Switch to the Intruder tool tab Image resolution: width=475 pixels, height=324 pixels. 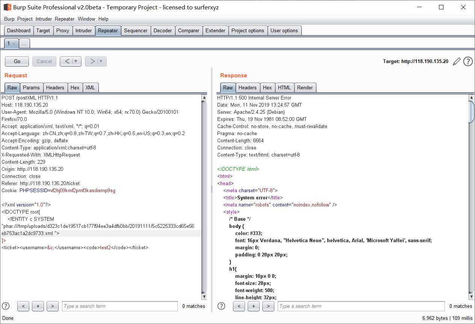pos(83,30)
